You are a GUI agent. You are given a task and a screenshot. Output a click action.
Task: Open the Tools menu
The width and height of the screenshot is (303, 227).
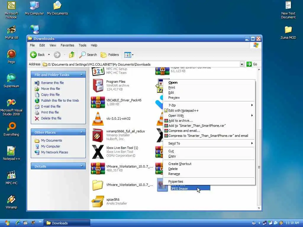pos(82,45)
